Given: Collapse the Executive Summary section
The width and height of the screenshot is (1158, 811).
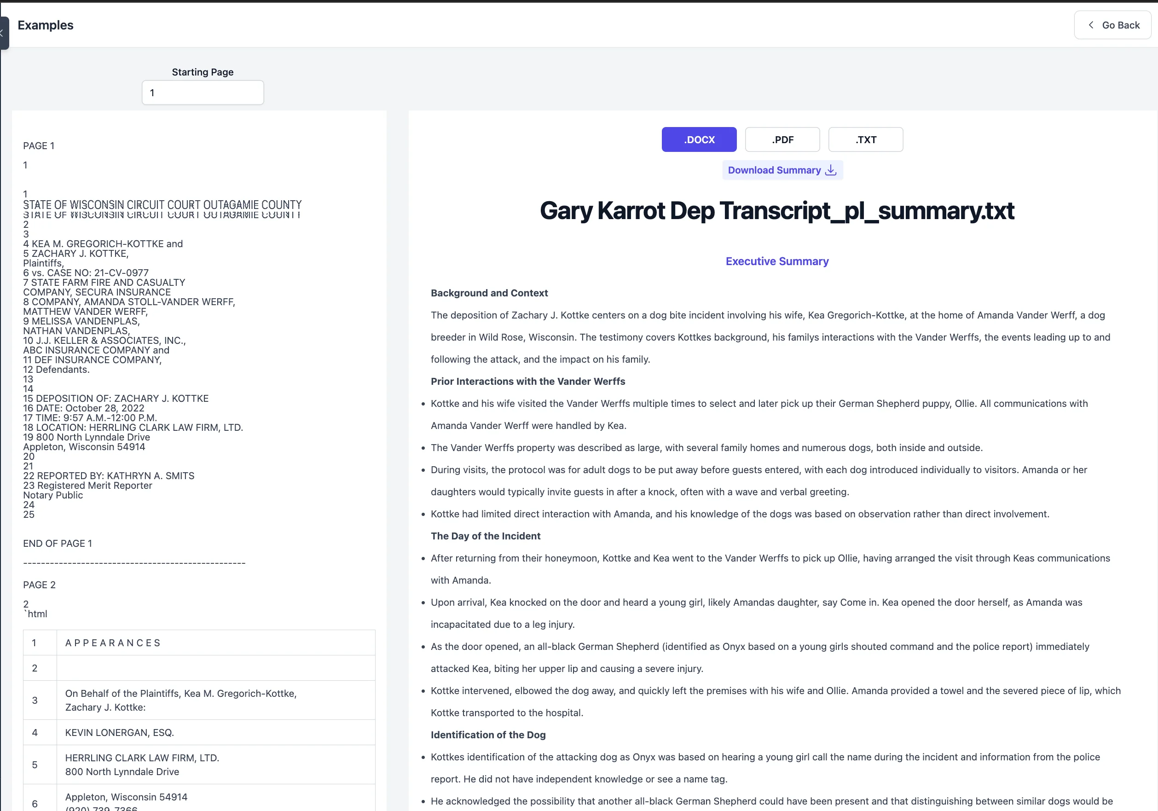Looking at the screenshot, I should click(777, 261).
